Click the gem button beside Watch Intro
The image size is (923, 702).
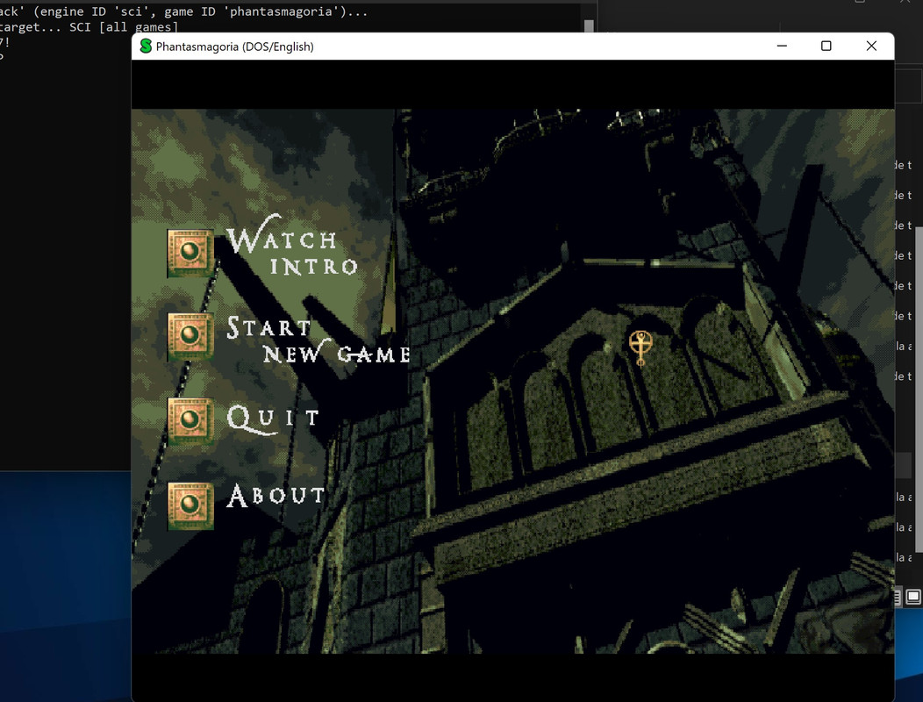coord(190,254)
